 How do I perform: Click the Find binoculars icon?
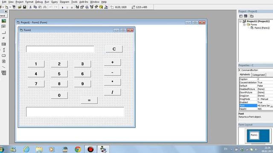point(45,7)
